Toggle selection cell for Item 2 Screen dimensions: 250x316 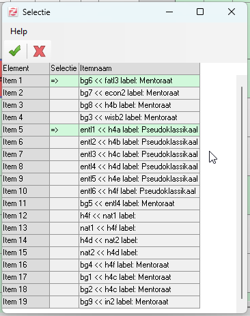tap(64, 93)
